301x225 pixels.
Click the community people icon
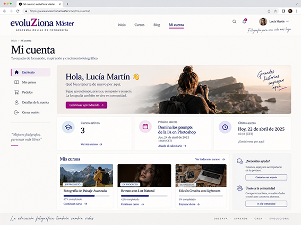[x=239, y=188]
